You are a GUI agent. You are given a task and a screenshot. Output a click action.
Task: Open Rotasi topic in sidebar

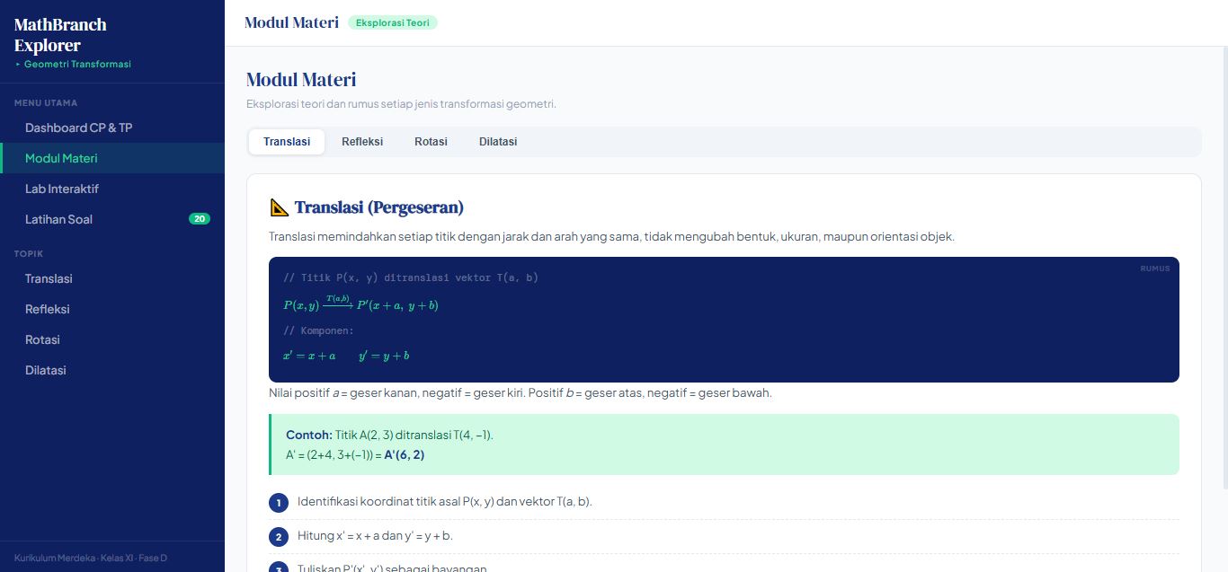click(112, 339)
